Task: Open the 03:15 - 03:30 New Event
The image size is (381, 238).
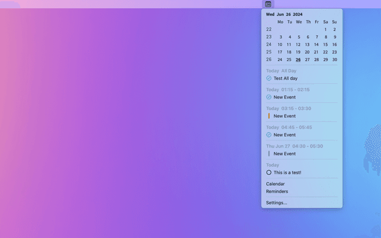Action: point(285,116)
